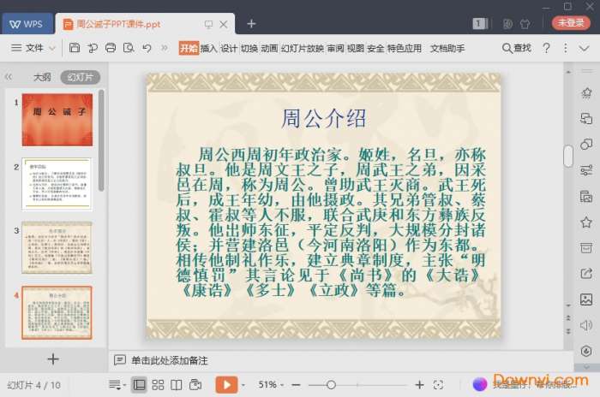The height and width of the screenshot is (397, 600).
Task: Open the 文档助手 tab
Action: tap(447, 48)
